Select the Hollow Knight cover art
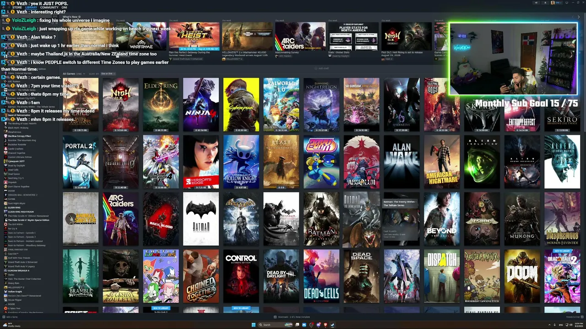 coord(241,162)
